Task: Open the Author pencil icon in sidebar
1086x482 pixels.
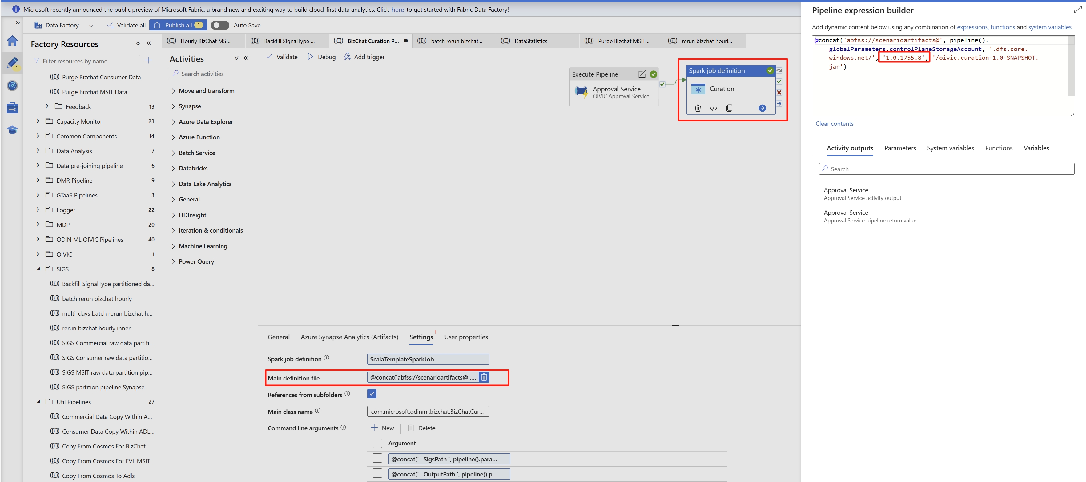Action: pos(12,63)
